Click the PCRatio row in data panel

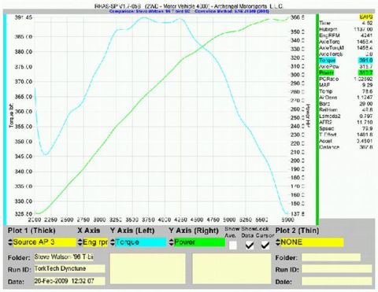(x=346, y=79)
